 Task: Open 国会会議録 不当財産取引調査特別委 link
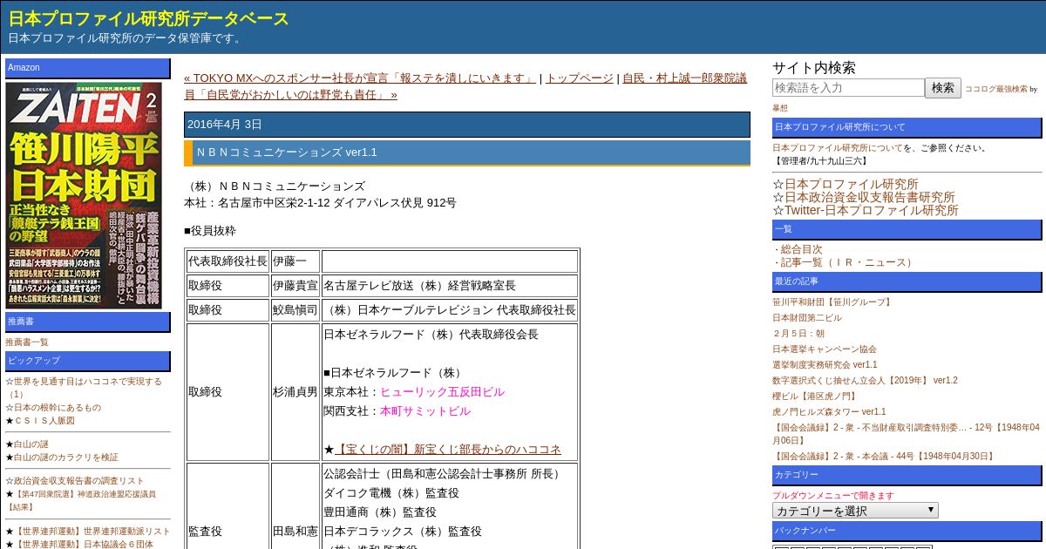(x=906, y=434)
